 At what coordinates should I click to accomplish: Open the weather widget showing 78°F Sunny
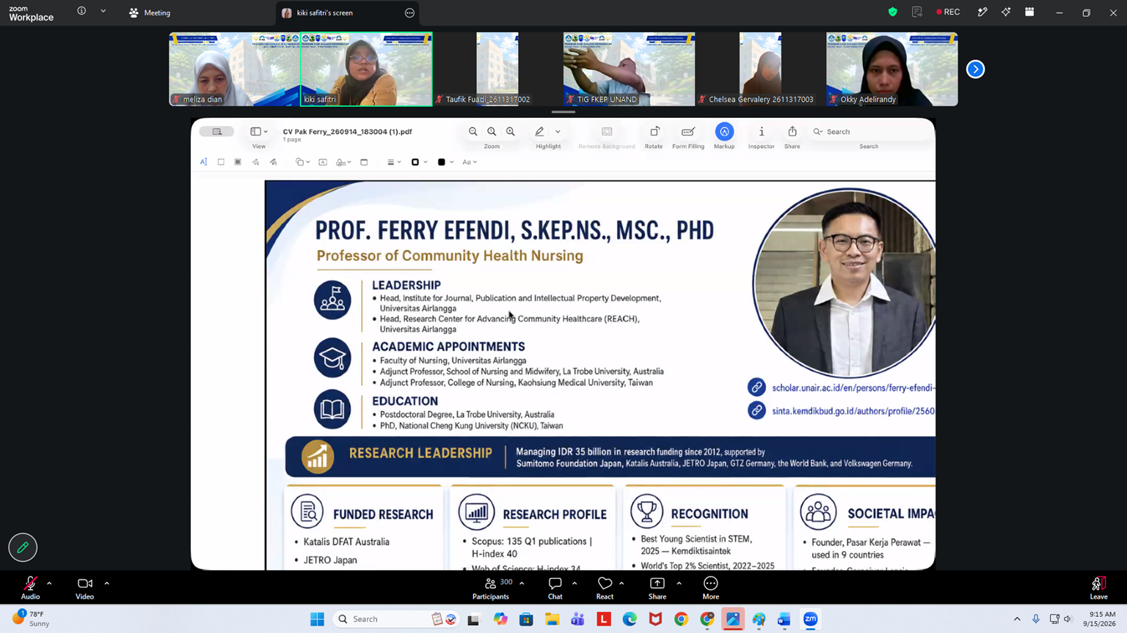tap(32, 619)
